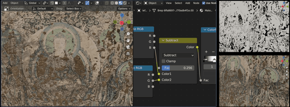
Task: Open the viewport shading options dropdown
Action: point(129,3)
